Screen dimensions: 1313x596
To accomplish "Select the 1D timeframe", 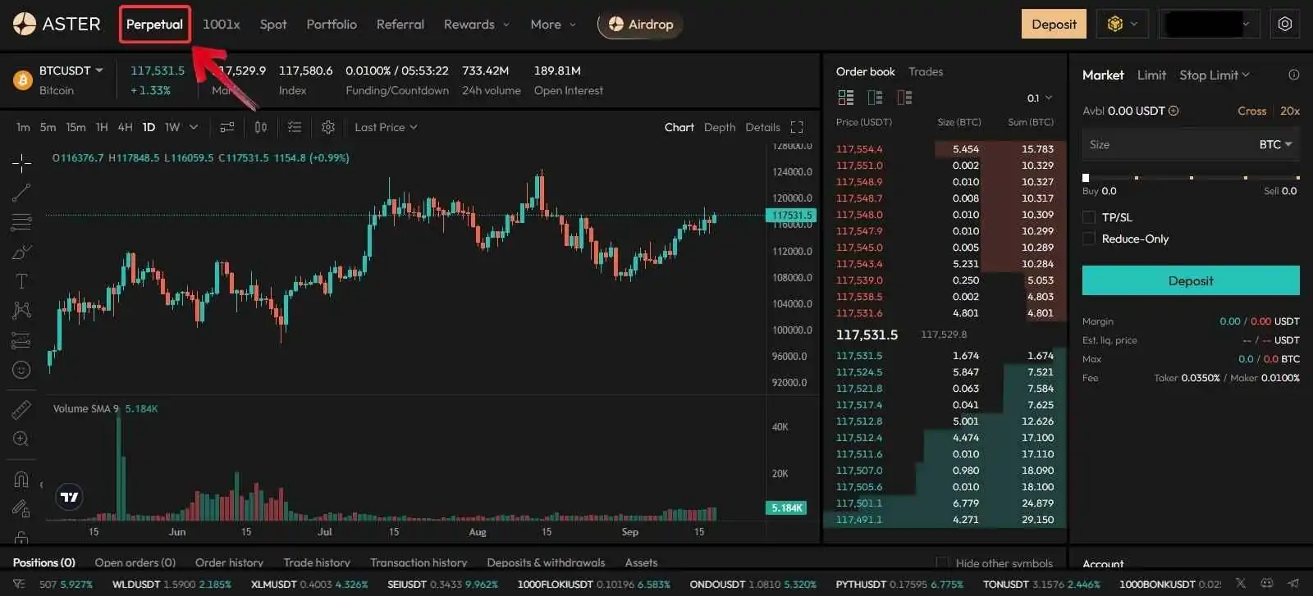I will point(149,127).
